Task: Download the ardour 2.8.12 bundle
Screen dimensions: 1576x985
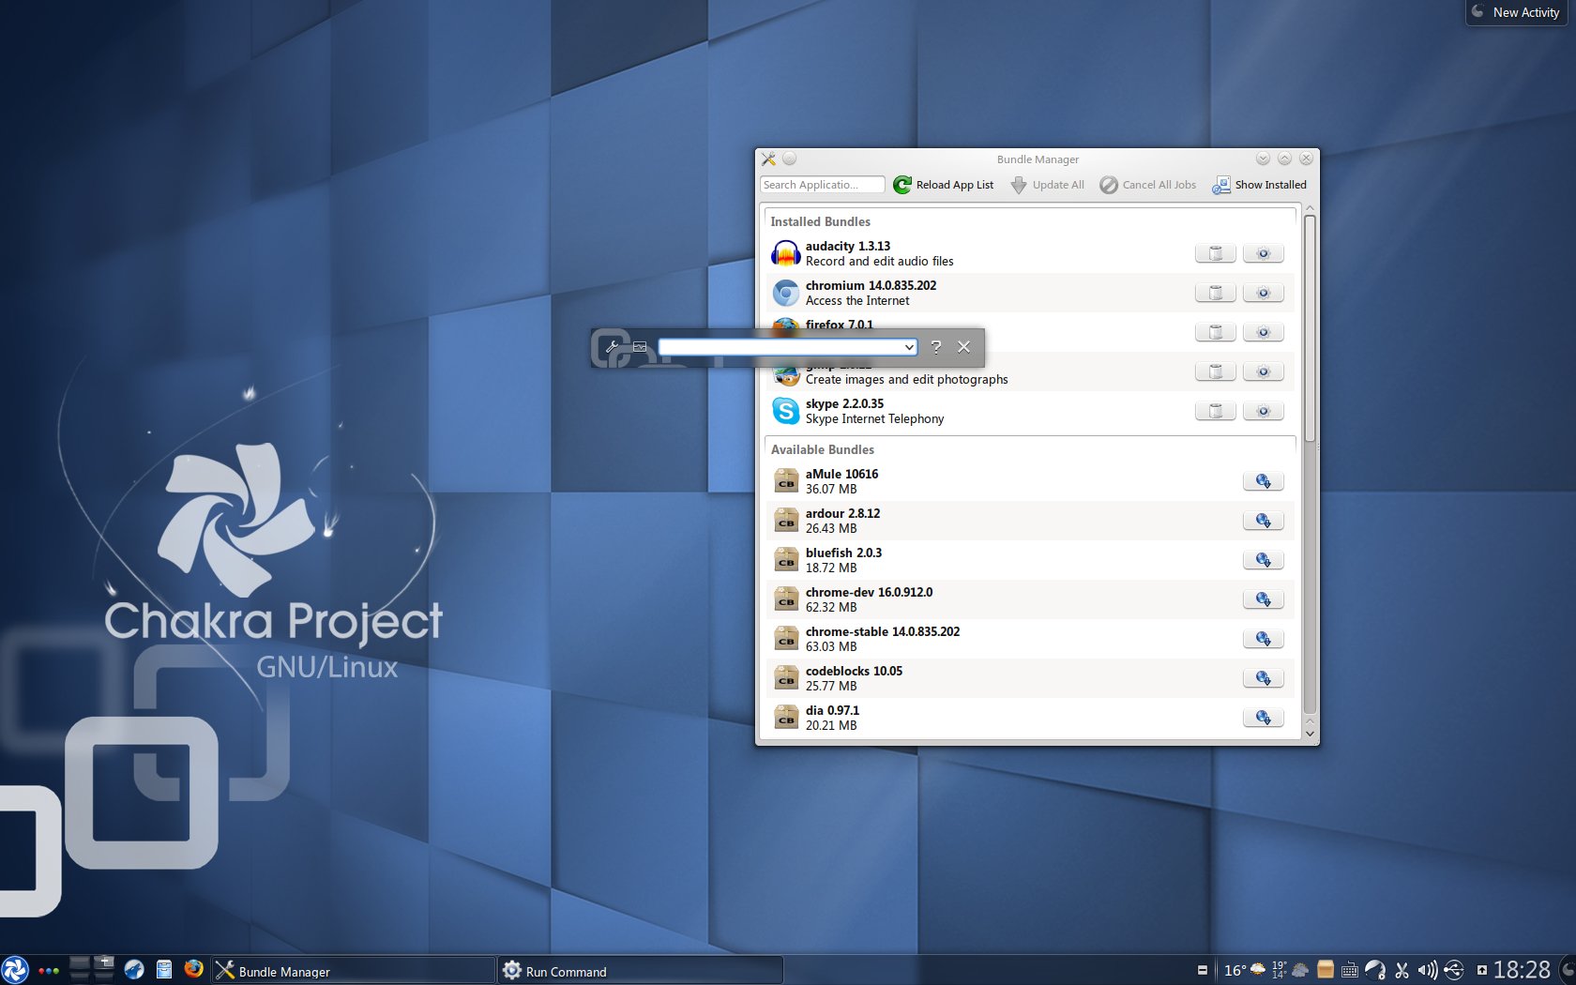Action: [x=1263, y=521]
